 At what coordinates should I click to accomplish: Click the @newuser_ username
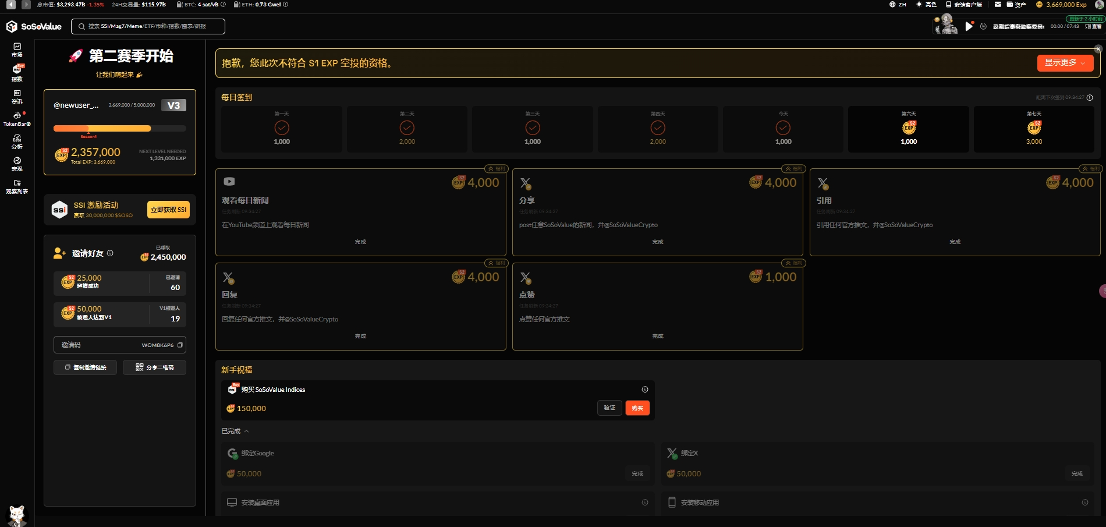tap(76, 105)
